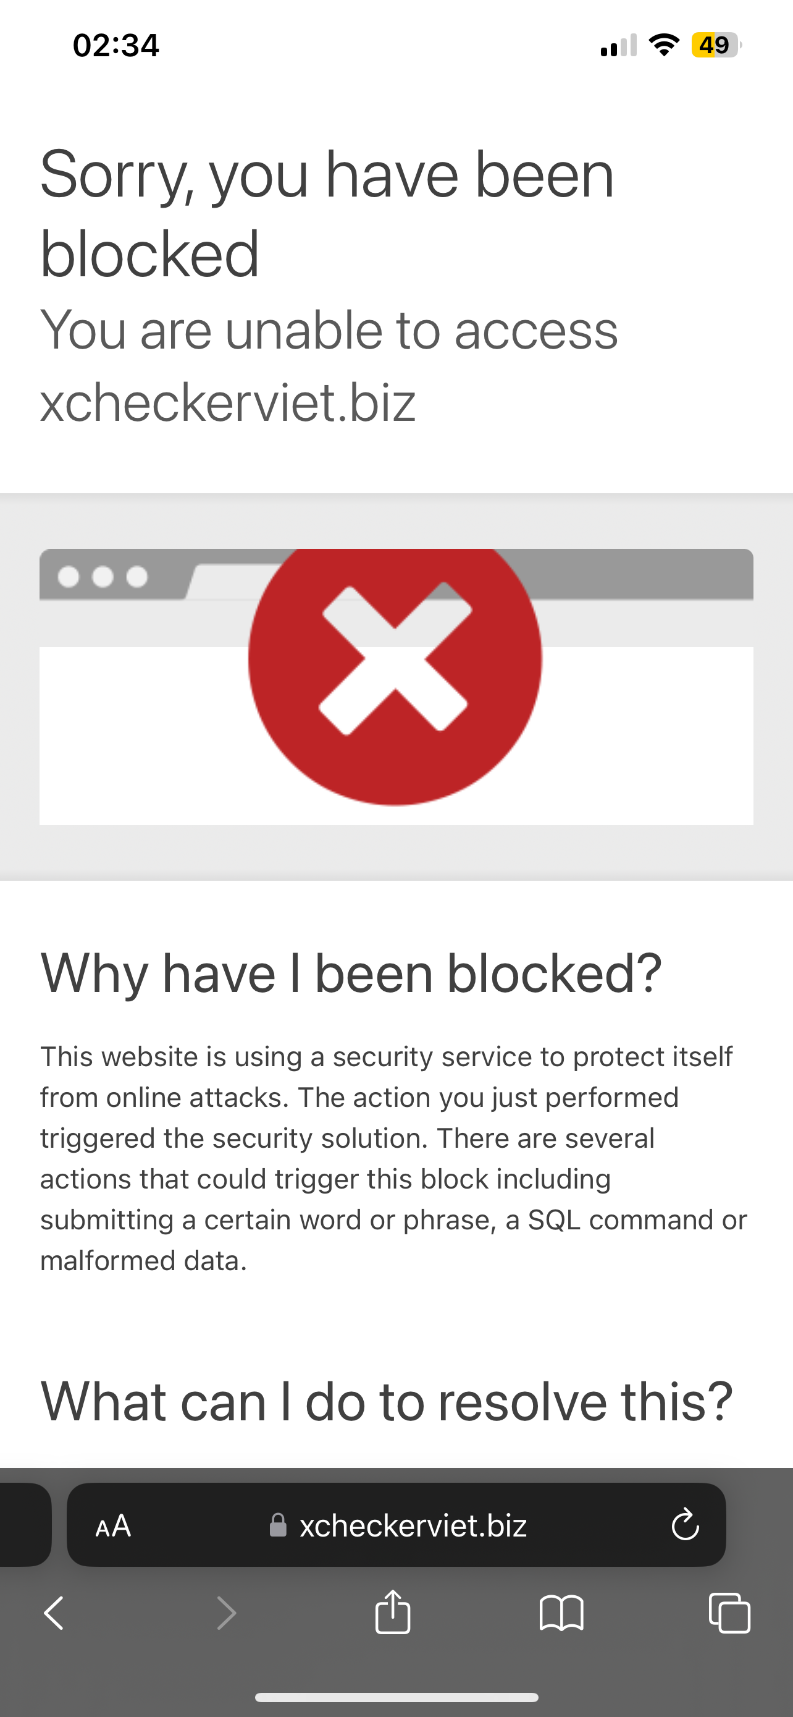
Task: Reload the xcheckerviet.biz page
Action: [685, 1525]
